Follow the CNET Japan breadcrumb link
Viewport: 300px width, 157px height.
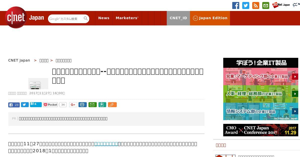19,60
